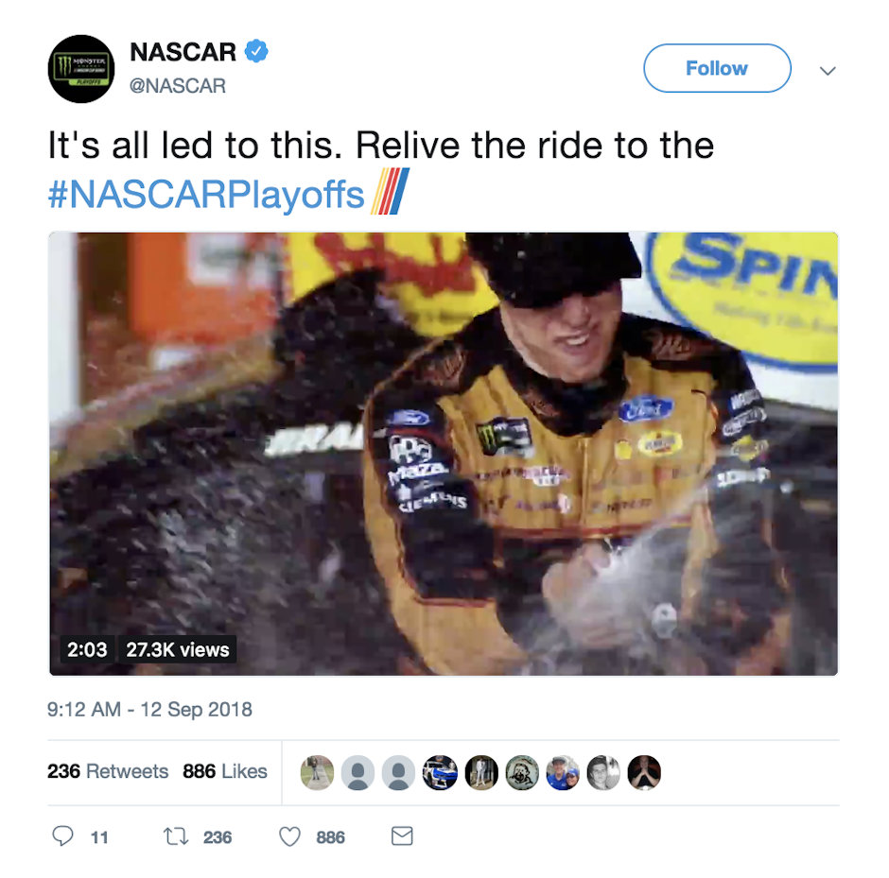Viewport: 889px width, 878px height.
Task: Click the second gray default liker avatar
Action: (x=398, y=772)
